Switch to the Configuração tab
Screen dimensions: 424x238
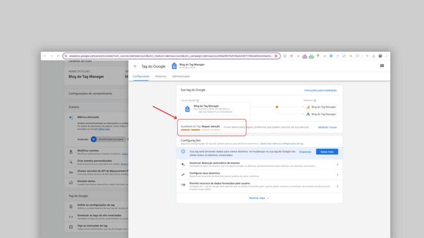coord(141,76)
